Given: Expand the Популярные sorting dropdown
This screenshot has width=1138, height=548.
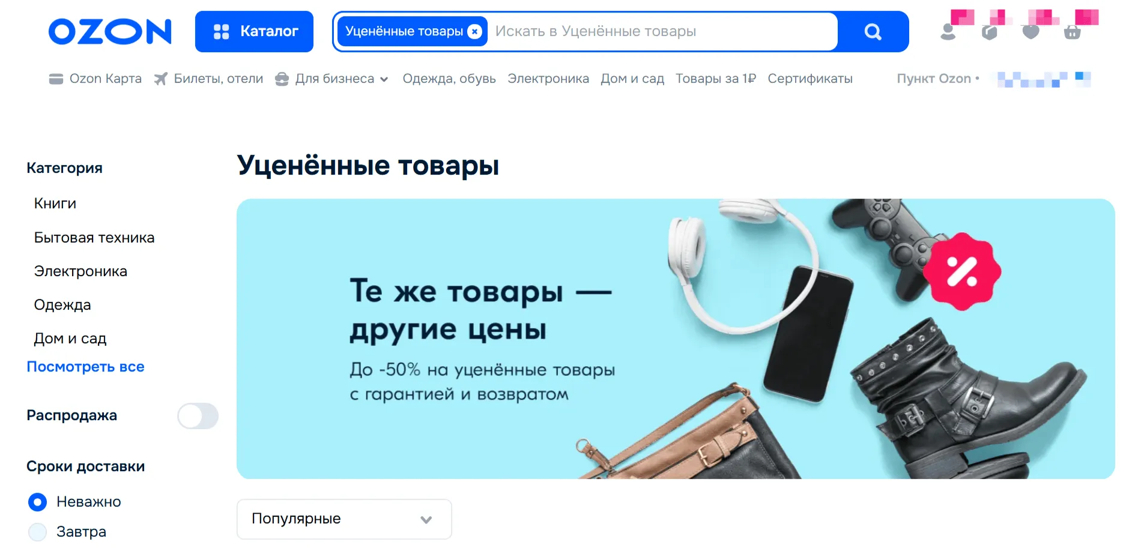Looking at the screenshot, I should (344, 519).
